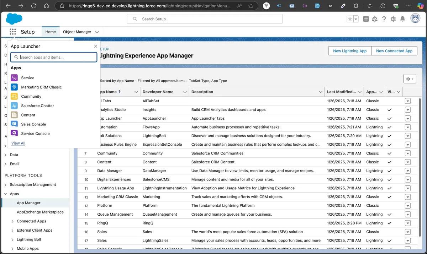Open the row actions dropdown for RingQ

click(x=408, y=223)
